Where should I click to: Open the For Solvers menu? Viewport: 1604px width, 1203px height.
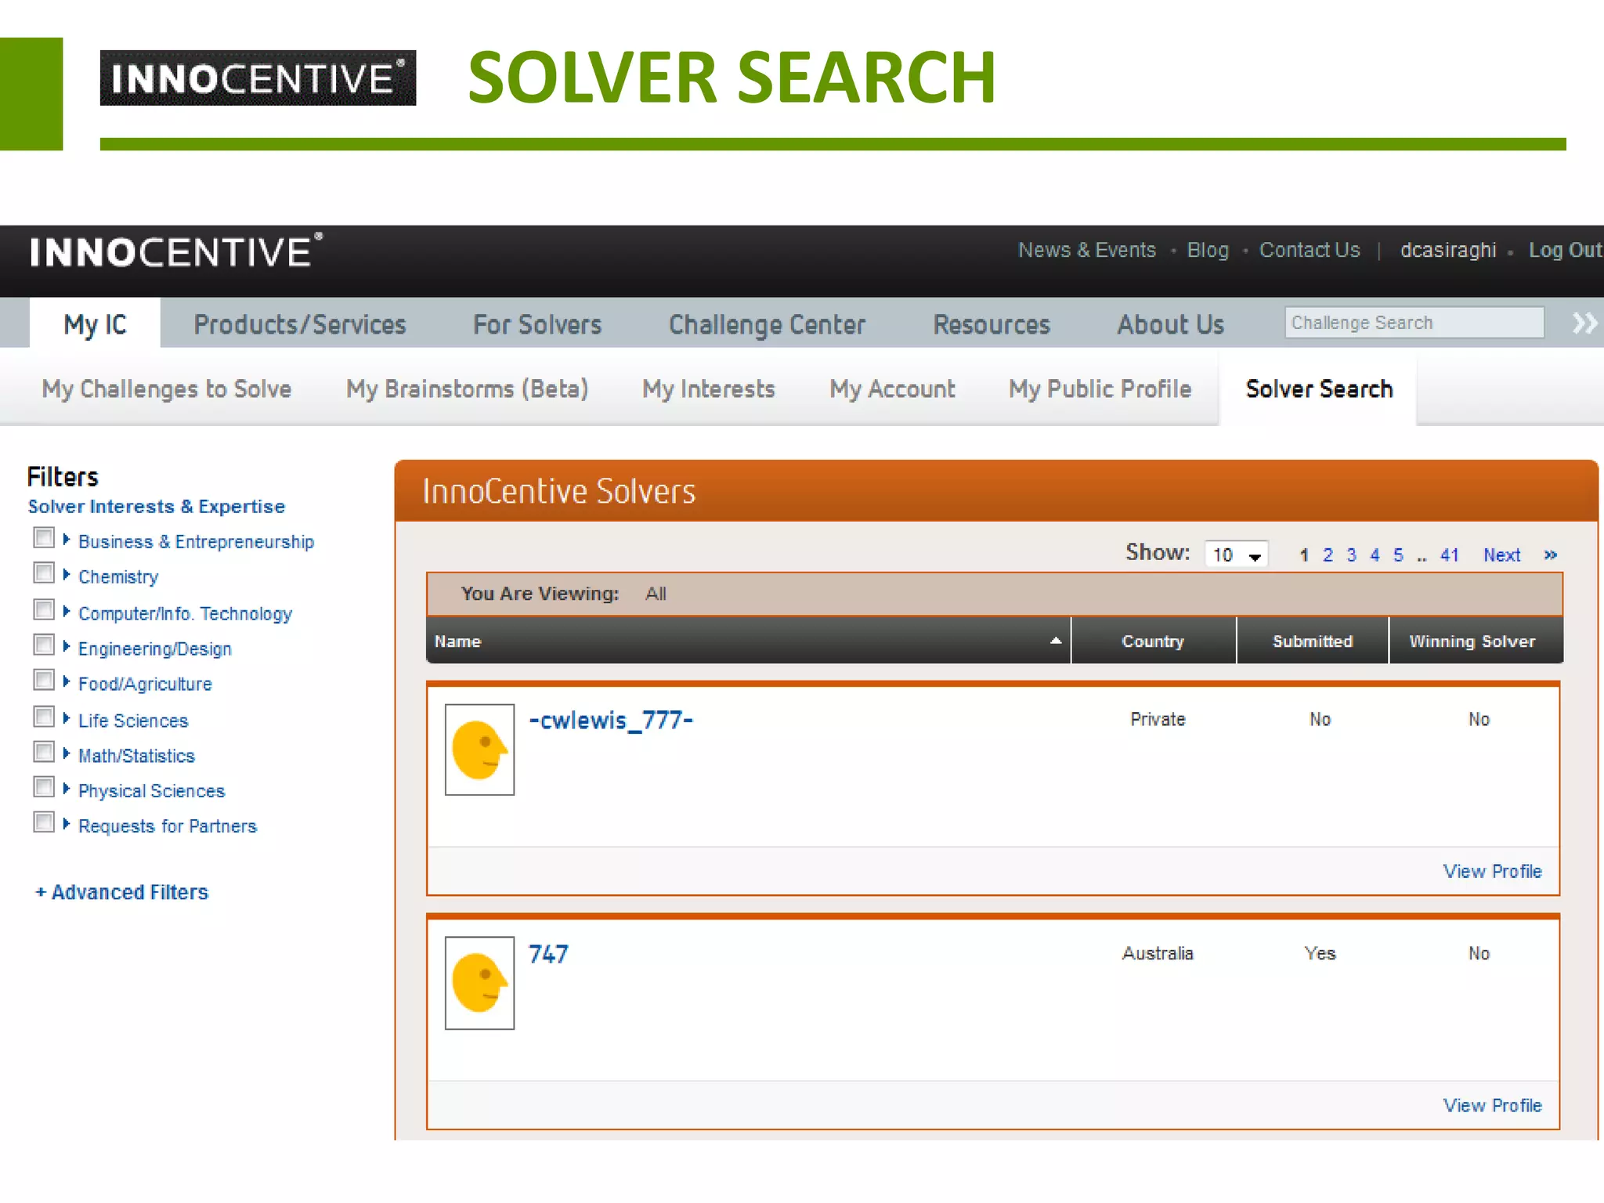pos(537,324)
